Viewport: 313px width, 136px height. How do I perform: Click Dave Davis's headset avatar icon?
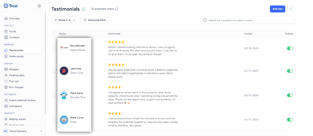point(64,95)
